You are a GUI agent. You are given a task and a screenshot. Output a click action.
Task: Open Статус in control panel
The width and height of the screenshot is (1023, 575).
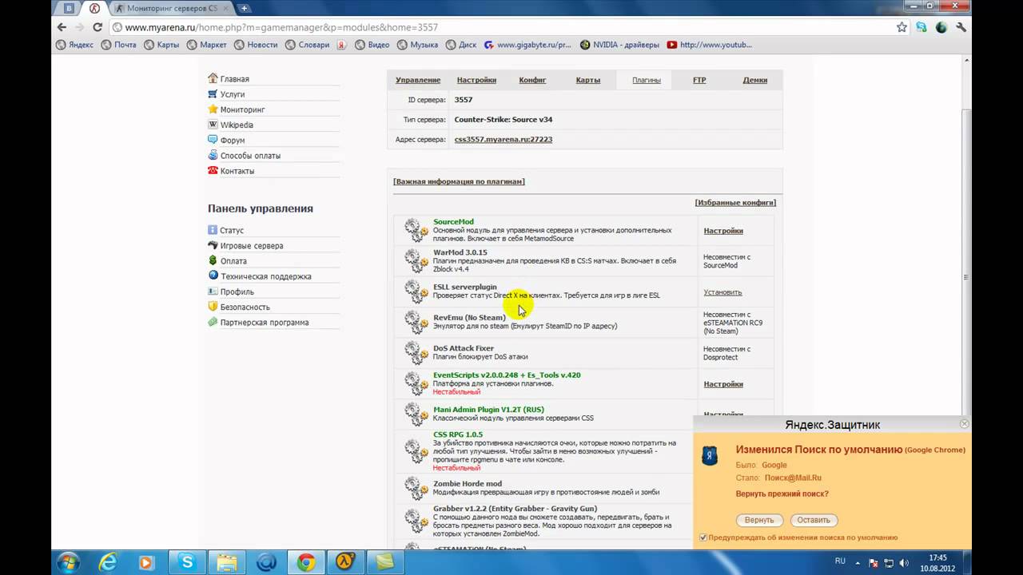[232, 230]
